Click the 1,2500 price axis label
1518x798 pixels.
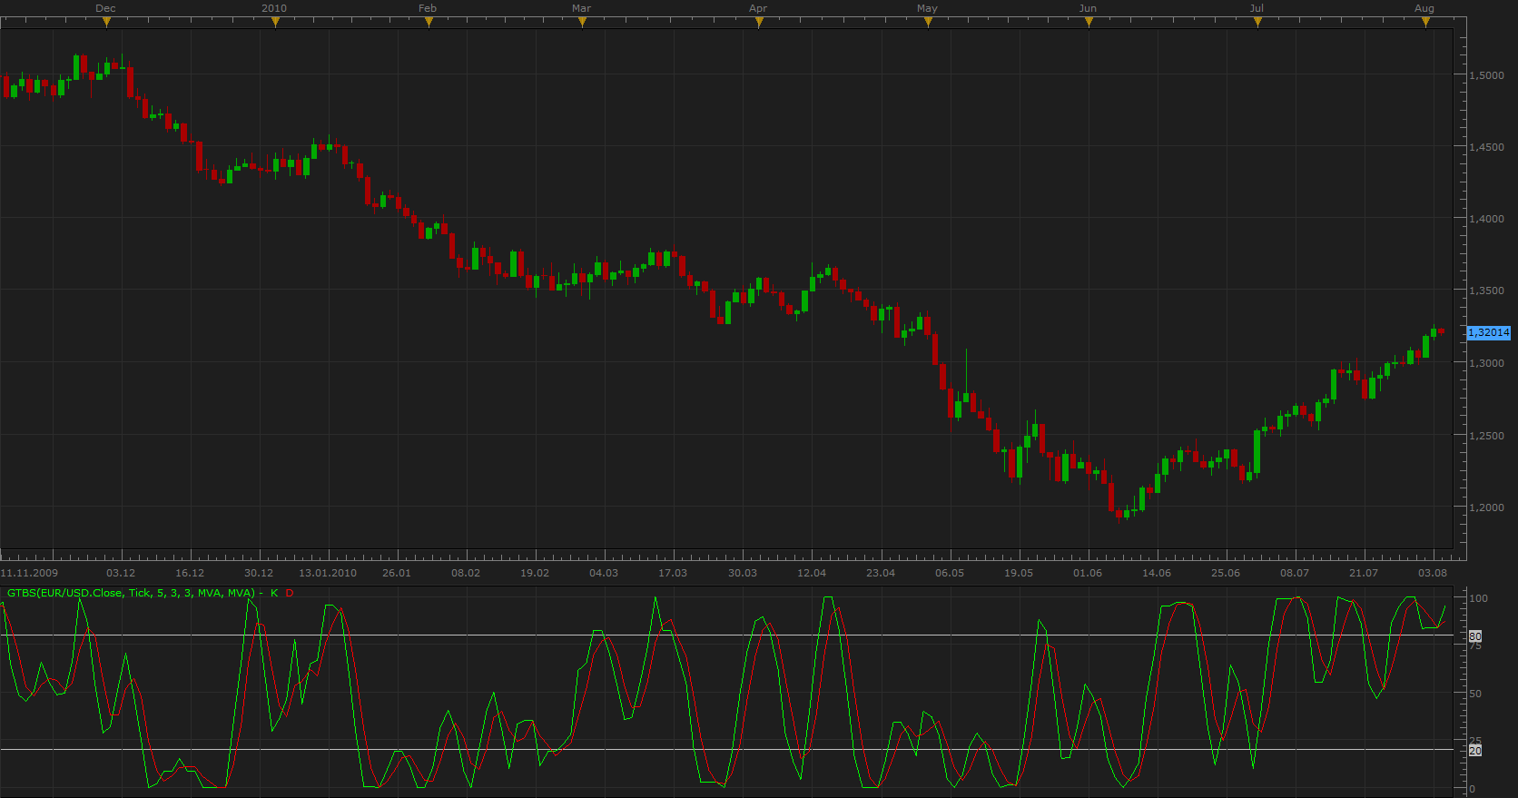[1486, 436]
